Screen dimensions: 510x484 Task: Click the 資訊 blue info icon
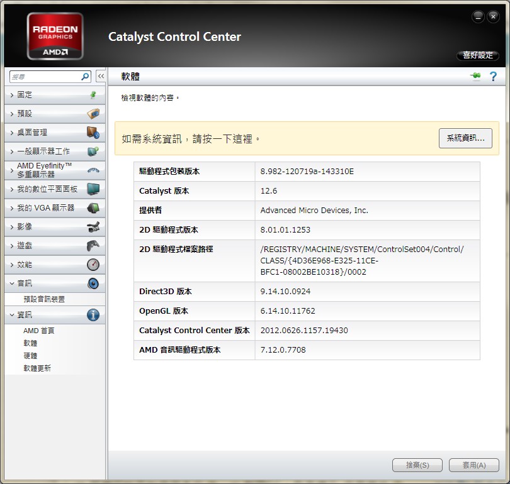pyautogui.click(x=93, y=315)
